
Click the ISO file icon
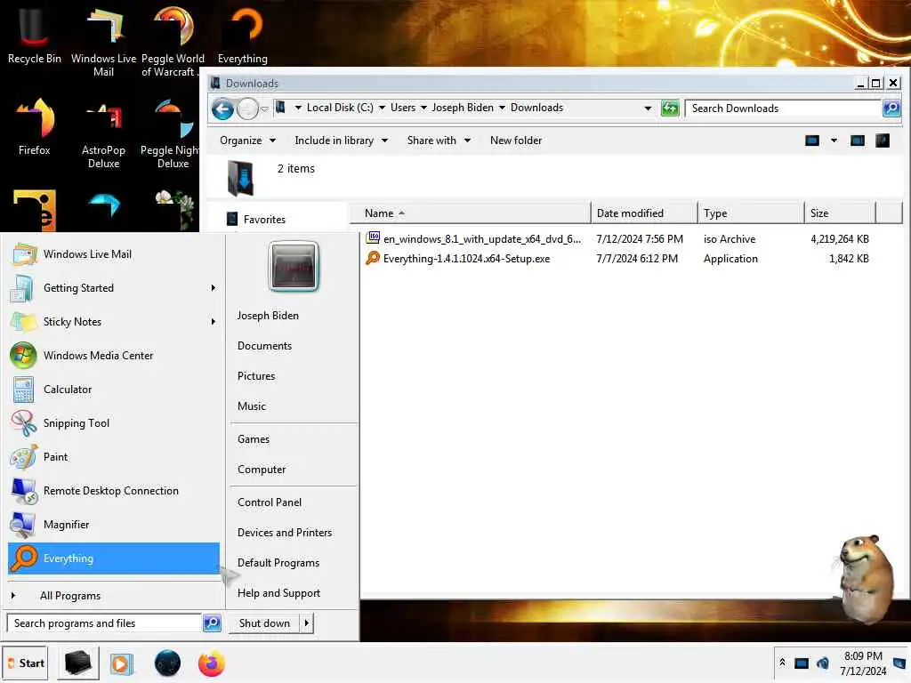click(x=373, y=238)
